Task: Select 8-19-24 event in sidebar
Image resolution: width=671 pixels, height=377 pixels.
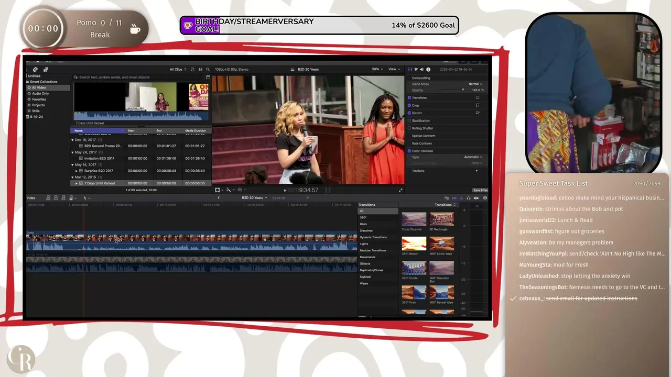Action: point(36,117)
